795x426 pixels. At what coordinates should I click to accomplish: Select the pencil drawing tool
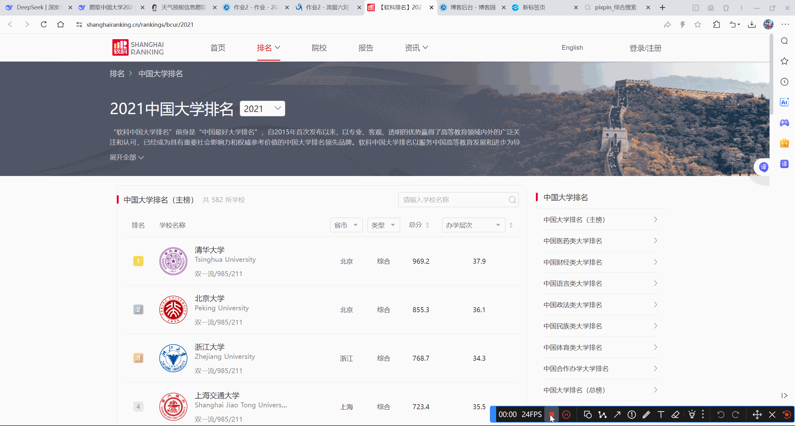(x=646, y=414)
